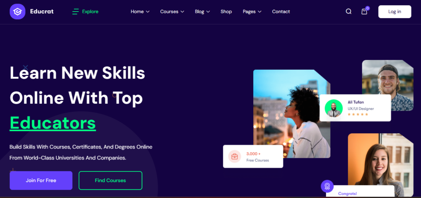Expand the Courses dropdown menu
The width and height of the screenshot is (421, 198).
(x=172, y=11)
